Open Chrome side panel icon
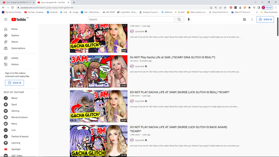Viewport: 279px width, 157px height. (259, 8)
